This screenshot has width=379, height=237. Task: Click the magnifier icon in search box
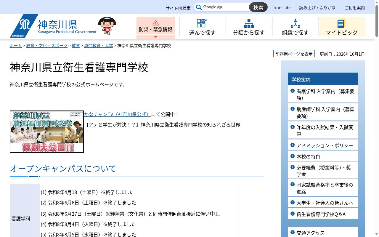199,7
